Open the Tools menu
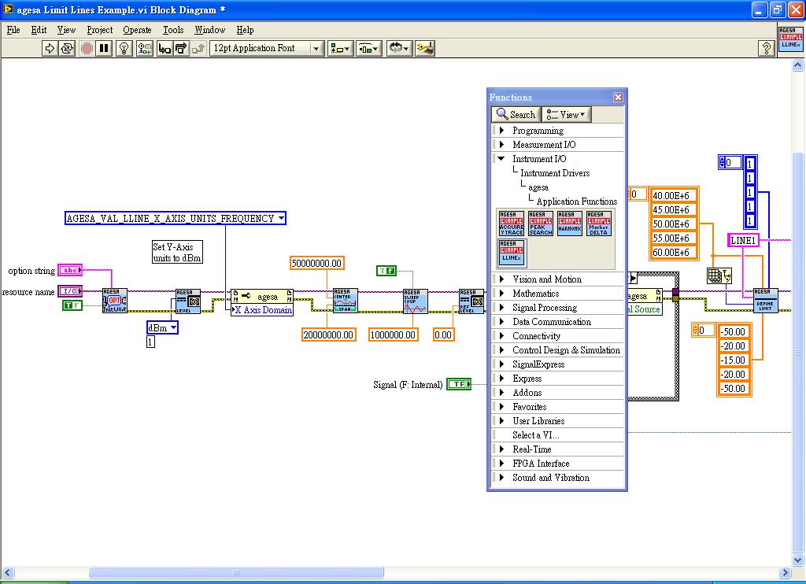 point(173,30)
